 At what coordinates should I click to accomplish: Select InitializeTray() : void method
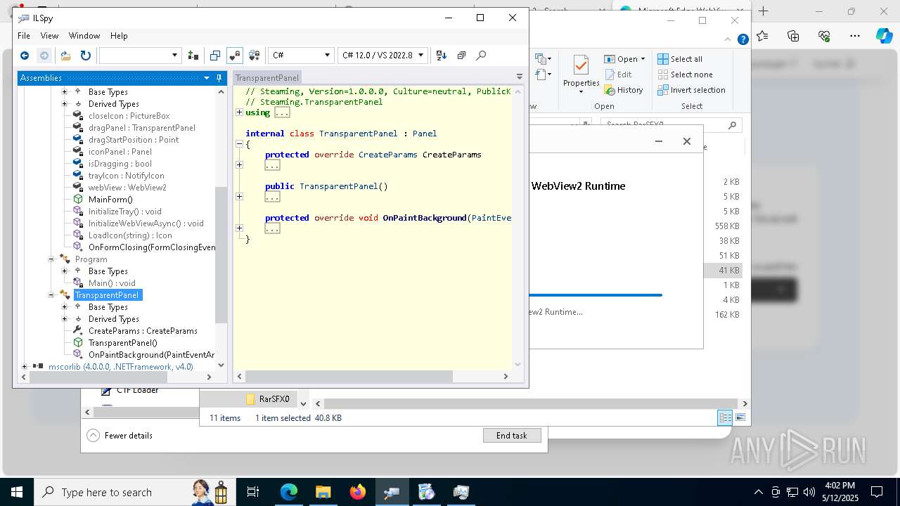point(124,212)
